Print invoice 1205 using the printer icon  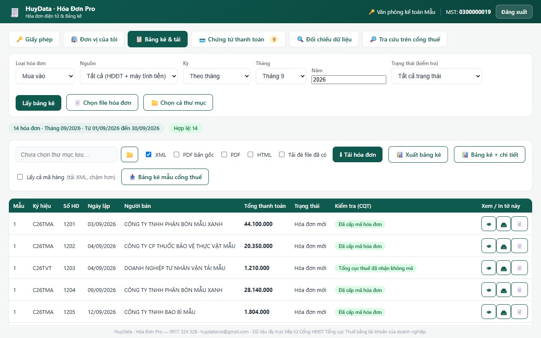coord(503,312)
